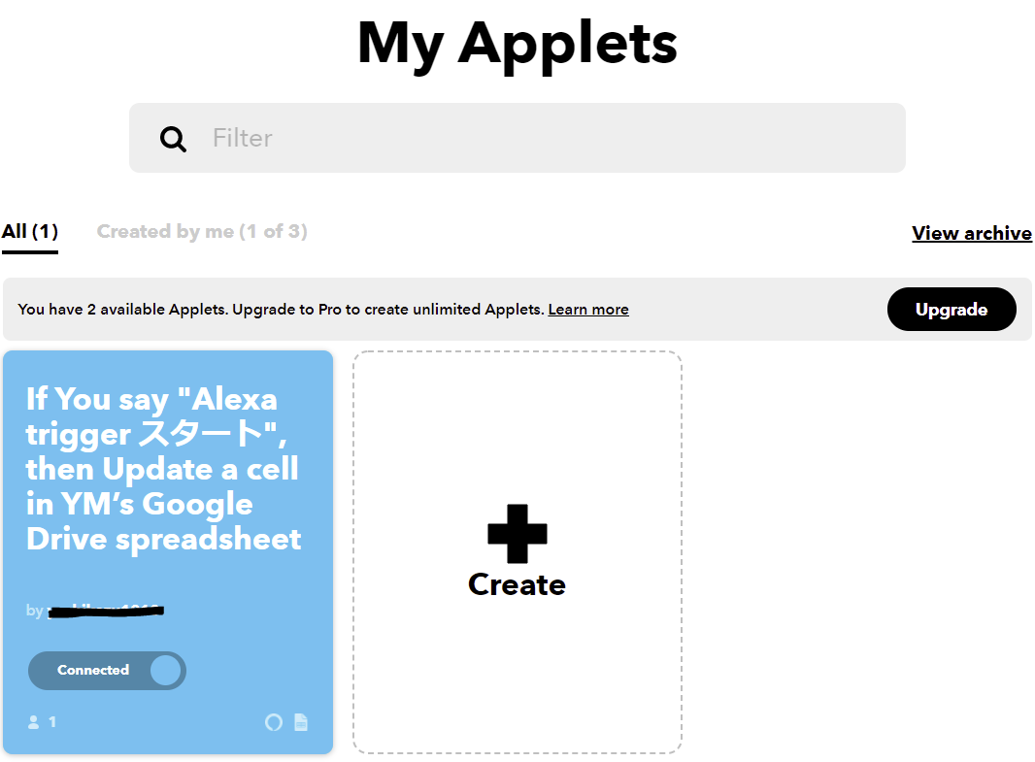Disconnect the applet using the Connected toggle
The width and height of the screenshot is (1035, 762).
107,671
